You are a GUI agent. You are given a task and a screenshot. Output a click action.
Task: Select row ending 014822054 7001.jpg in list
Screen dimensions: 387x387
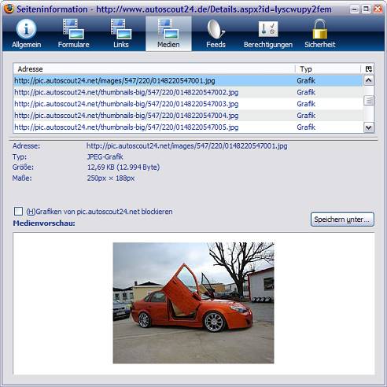point(188,80)
